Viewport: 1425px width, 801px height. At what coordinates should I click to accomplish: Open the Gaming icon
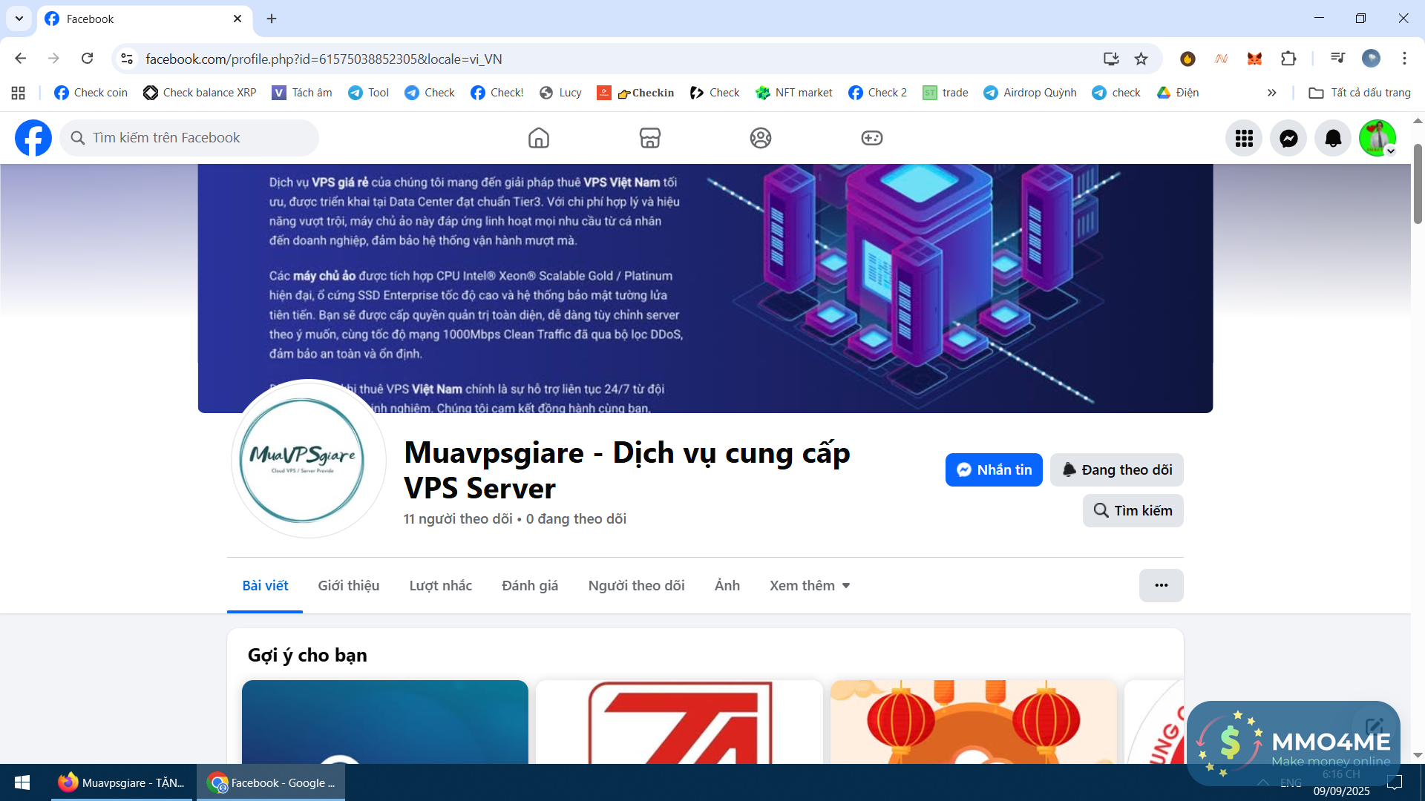coord(871,138)
